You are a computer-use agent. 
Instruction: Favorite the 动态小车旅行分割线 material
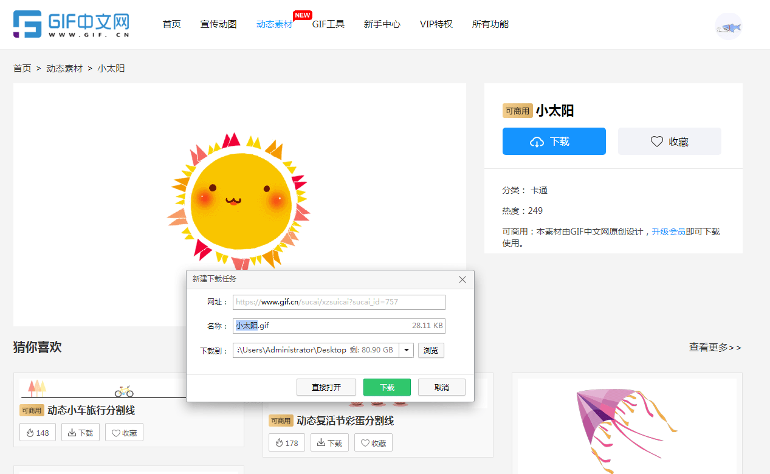[124, 433]
